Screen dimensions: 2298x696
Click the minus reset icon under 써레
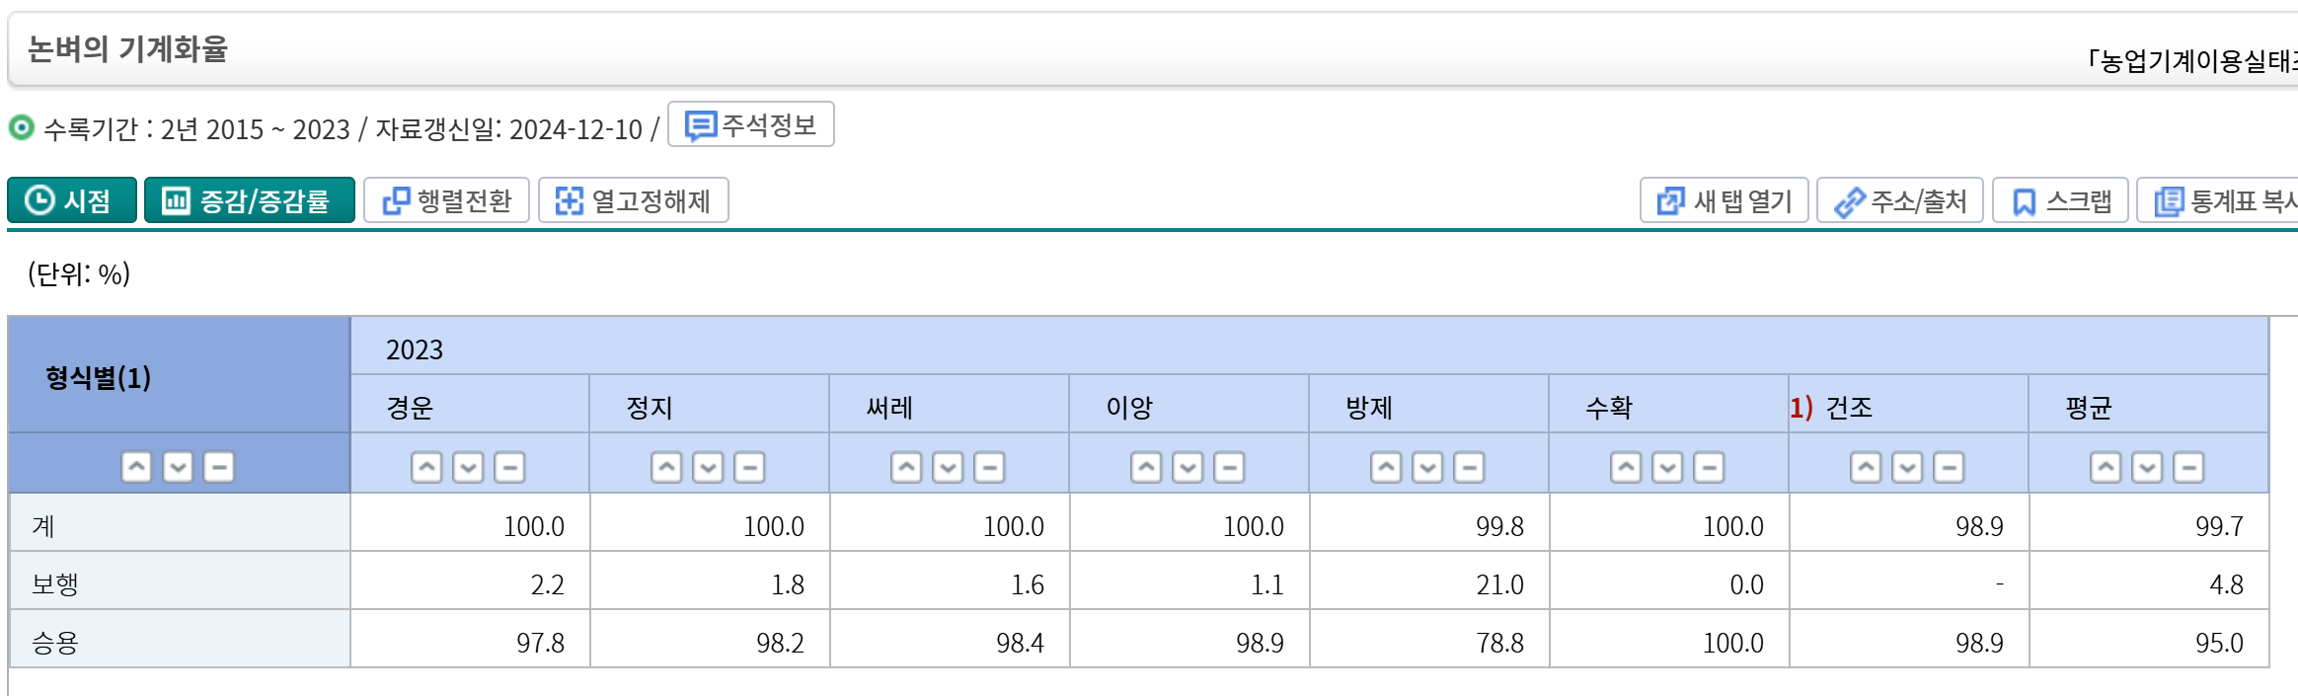989,467
